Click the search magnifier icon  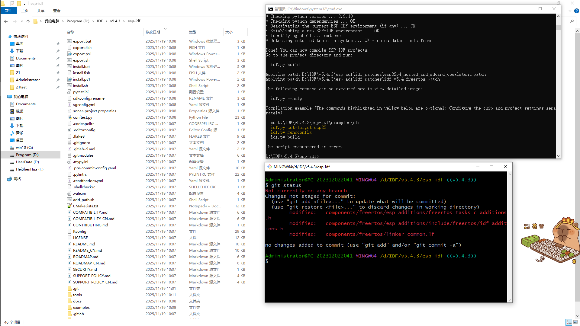pyautogui.click(x=572, y=21)
